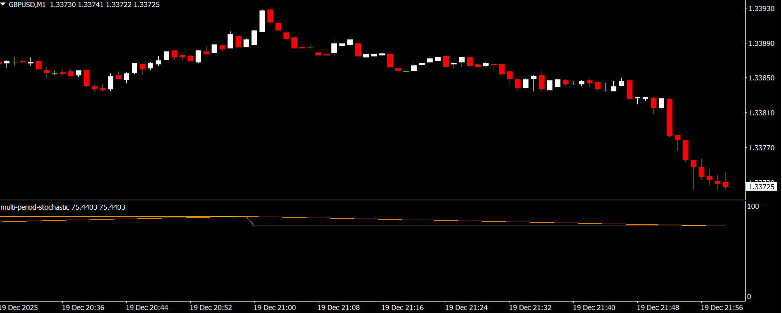Click the current price label 1.33725
Viewport: 782px width, 313px height.
tap(763, 187)
